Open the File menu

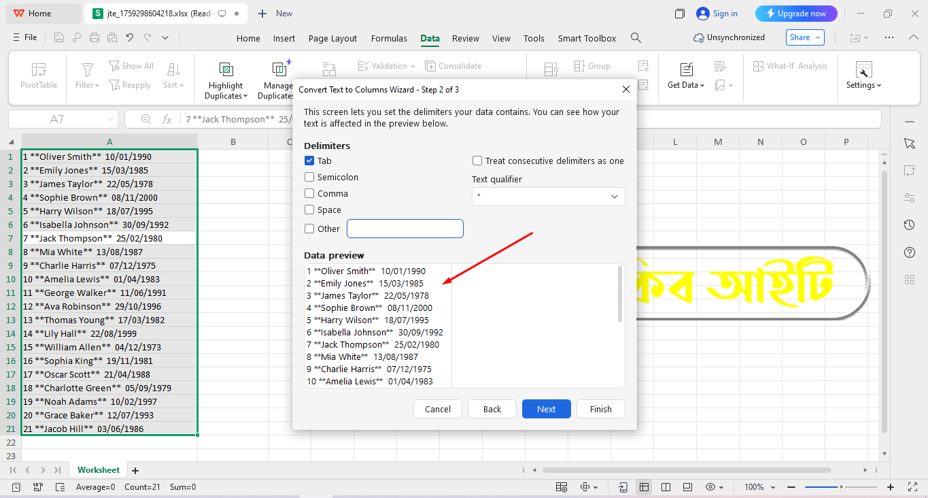pyautogui.click(x=25, y=37)
